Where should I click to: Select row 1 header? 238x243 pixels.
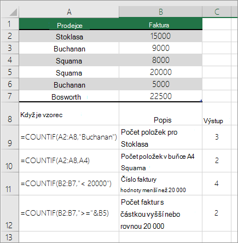point(9,24)
